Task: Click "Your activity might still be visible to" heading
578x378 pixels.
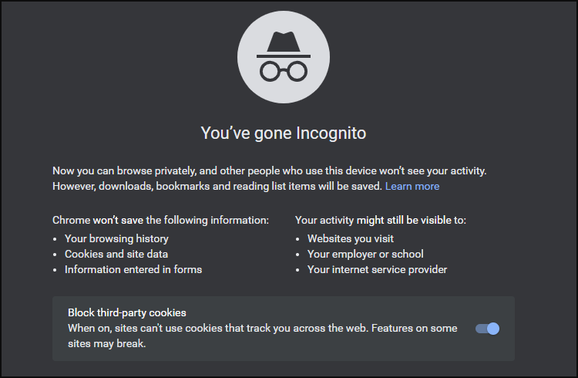Action: [x=381, y=220]
